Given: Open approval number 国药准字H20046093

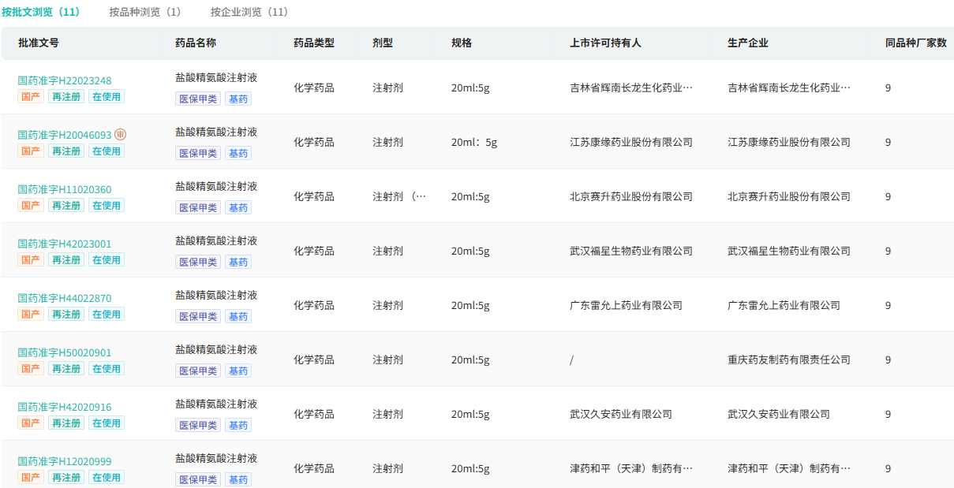Looking at the screenshot, I should (65, 135).
